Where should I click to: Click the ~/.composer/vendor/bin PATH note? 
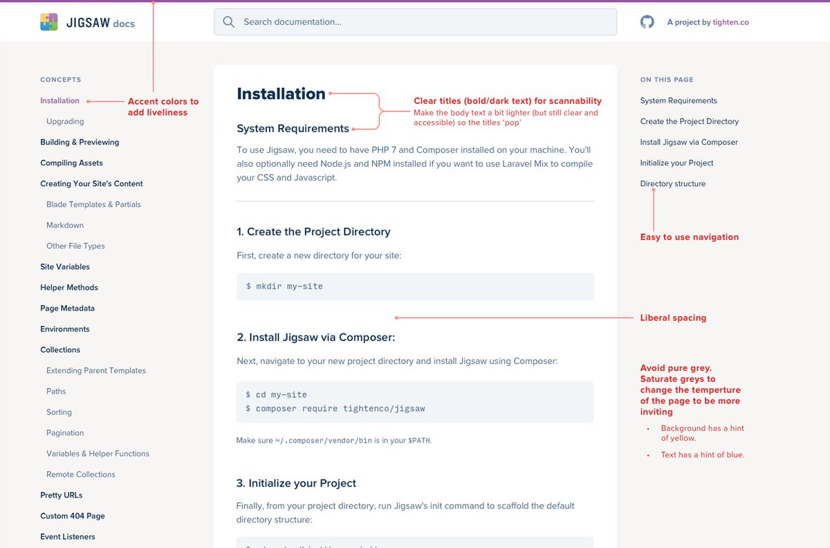tap(334, 441)
